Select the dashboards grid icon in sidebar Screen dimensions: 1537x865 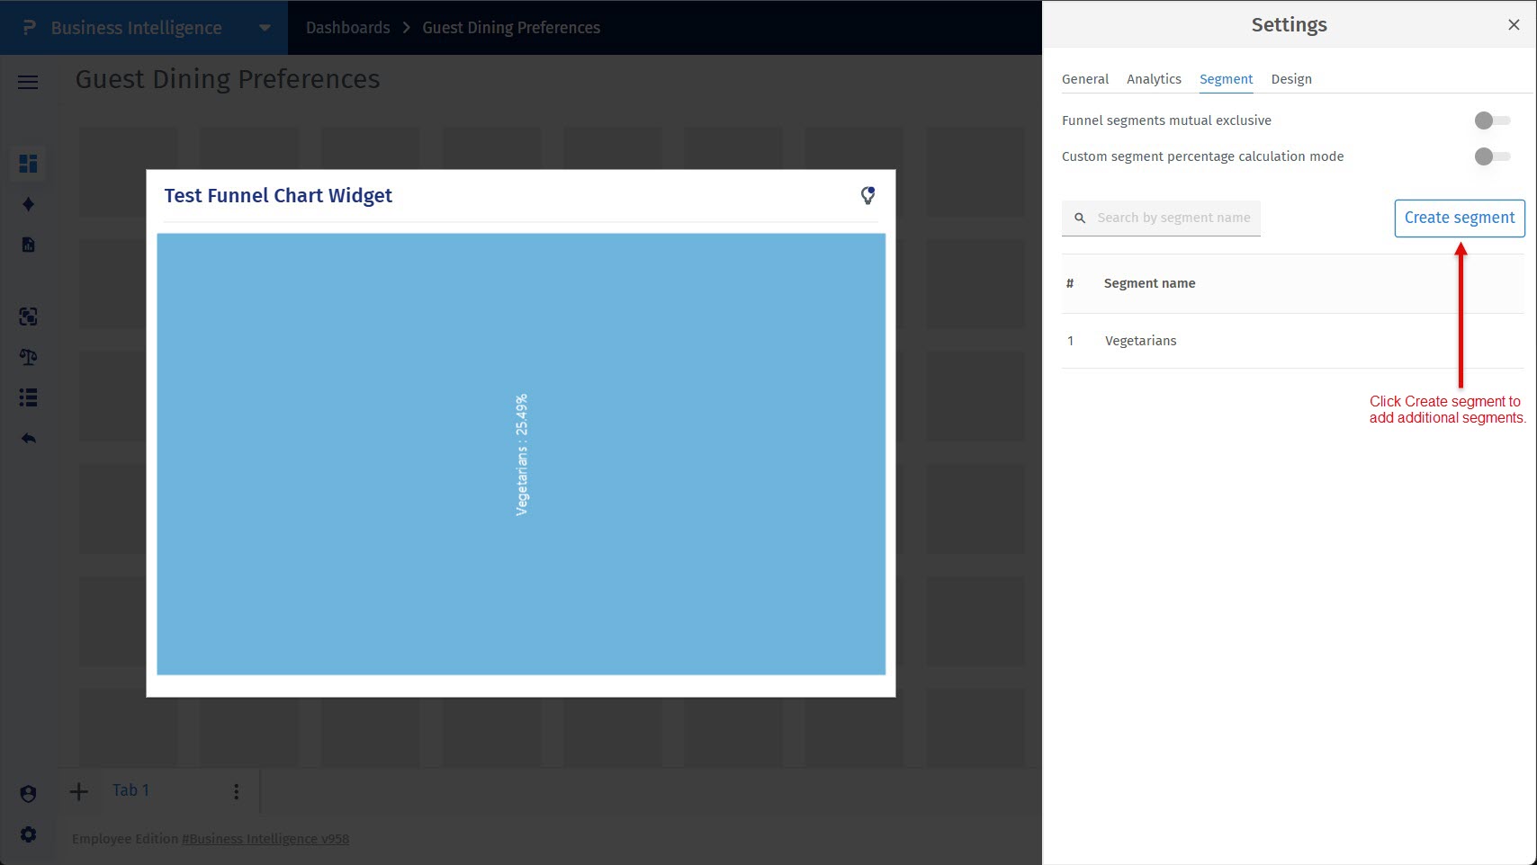coord(28,164)
